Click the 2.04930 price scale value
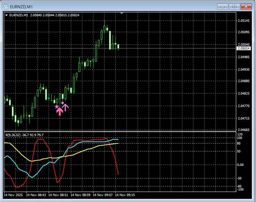This screenshot has height=202, width=256. (x=244, y=70)
